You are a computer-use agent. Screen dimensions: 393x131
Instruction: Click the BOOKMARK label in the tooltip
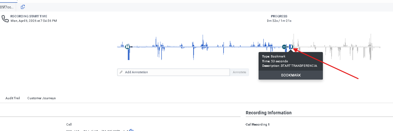[x=291, y=75]
